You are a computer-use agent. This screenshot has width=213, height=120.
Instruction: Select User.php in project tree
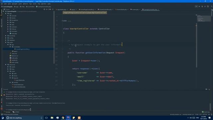[13, 33]
